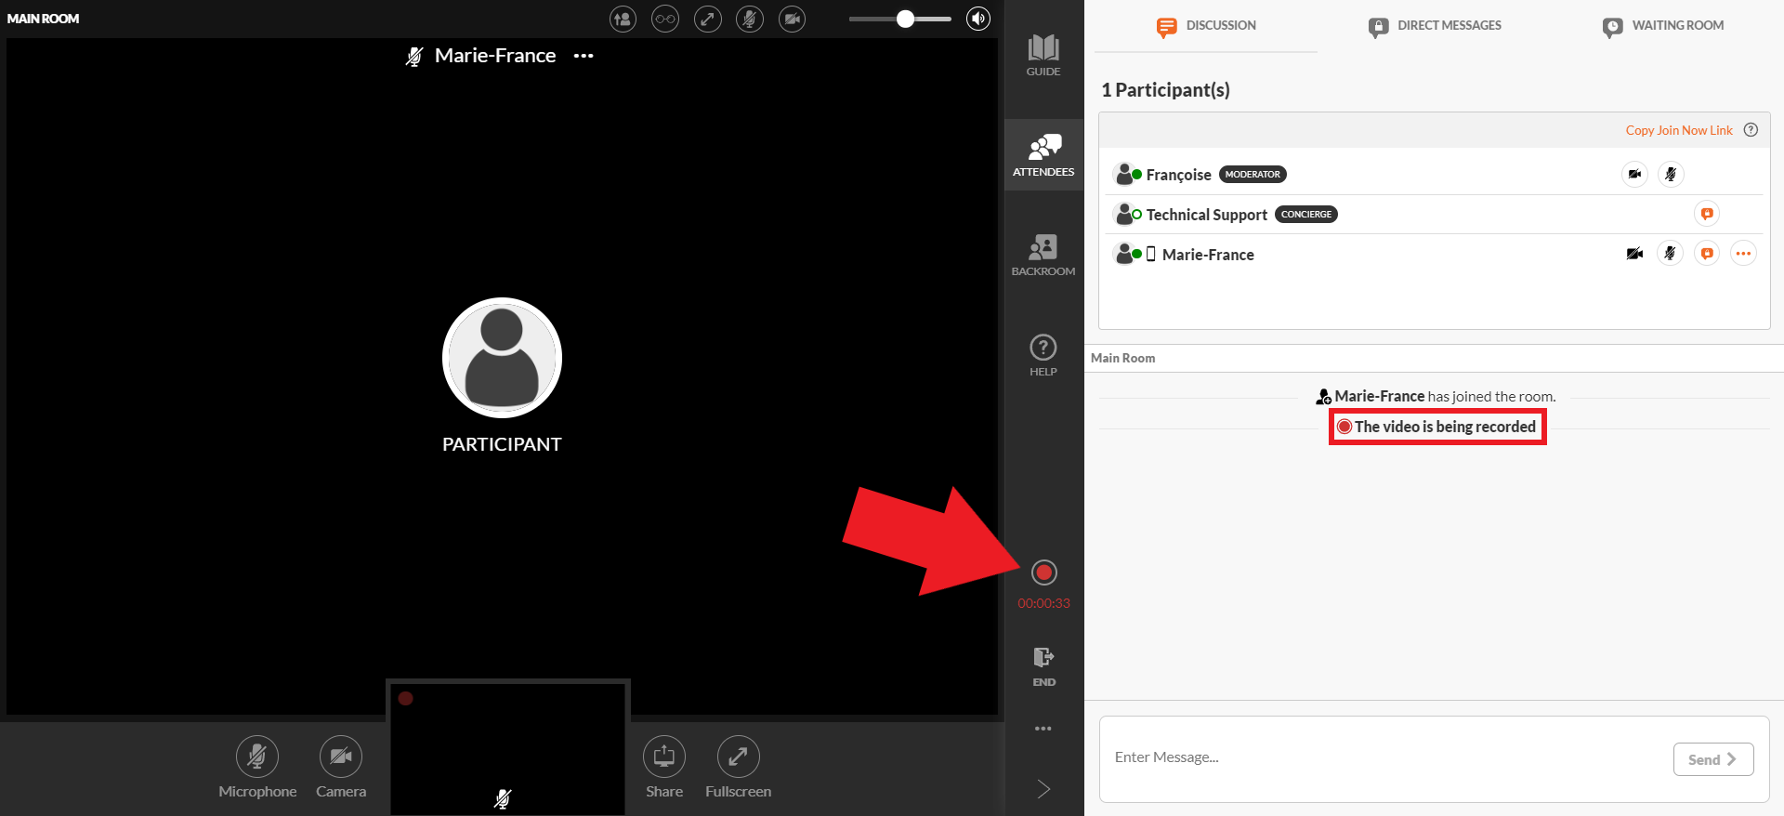Screen dimensions: 1784x816
Task: Click the Technical Support attendee name
Action: coord(1206,215)
